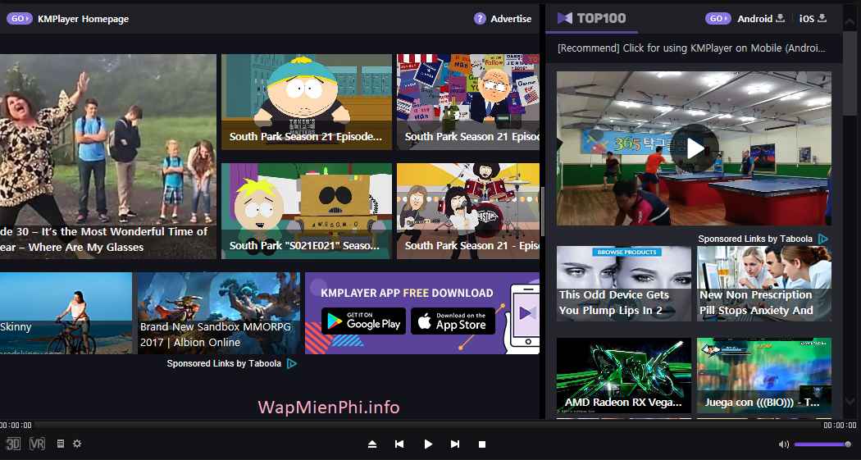Click Get it on Google Play button
Screen dimensions: 861x460
pyautogui.click(x=363, y=321)
